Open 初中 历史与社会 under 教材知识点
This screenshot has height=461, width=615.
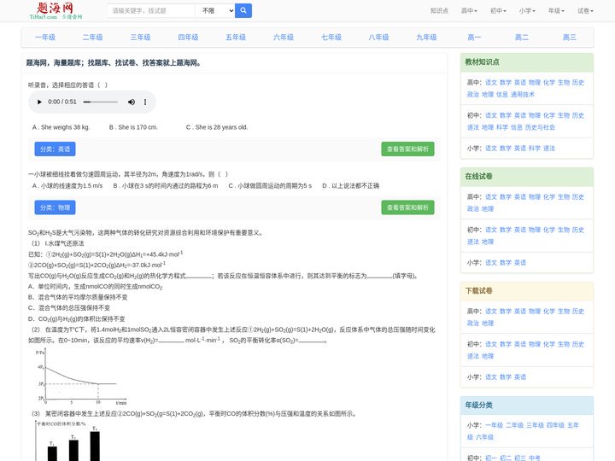pyautogui.click(x=540, y=127)
